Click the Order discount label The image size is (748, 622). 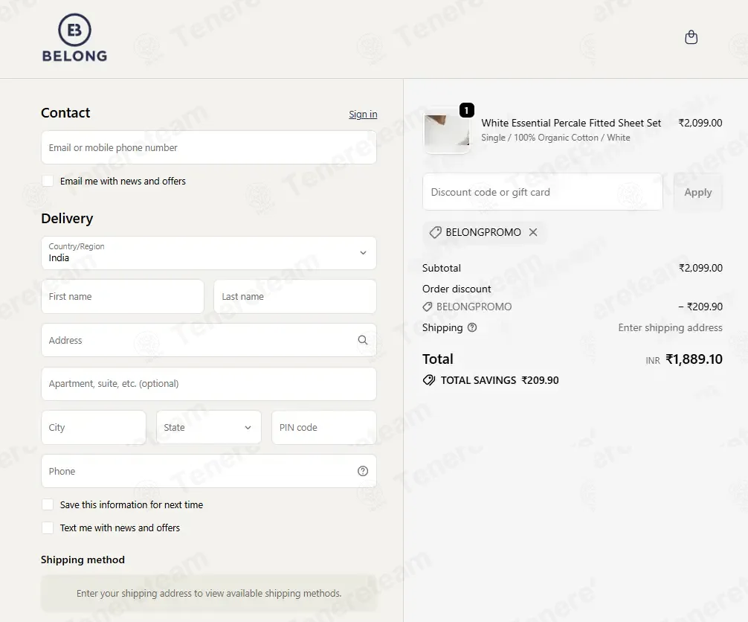coord(457,289)
